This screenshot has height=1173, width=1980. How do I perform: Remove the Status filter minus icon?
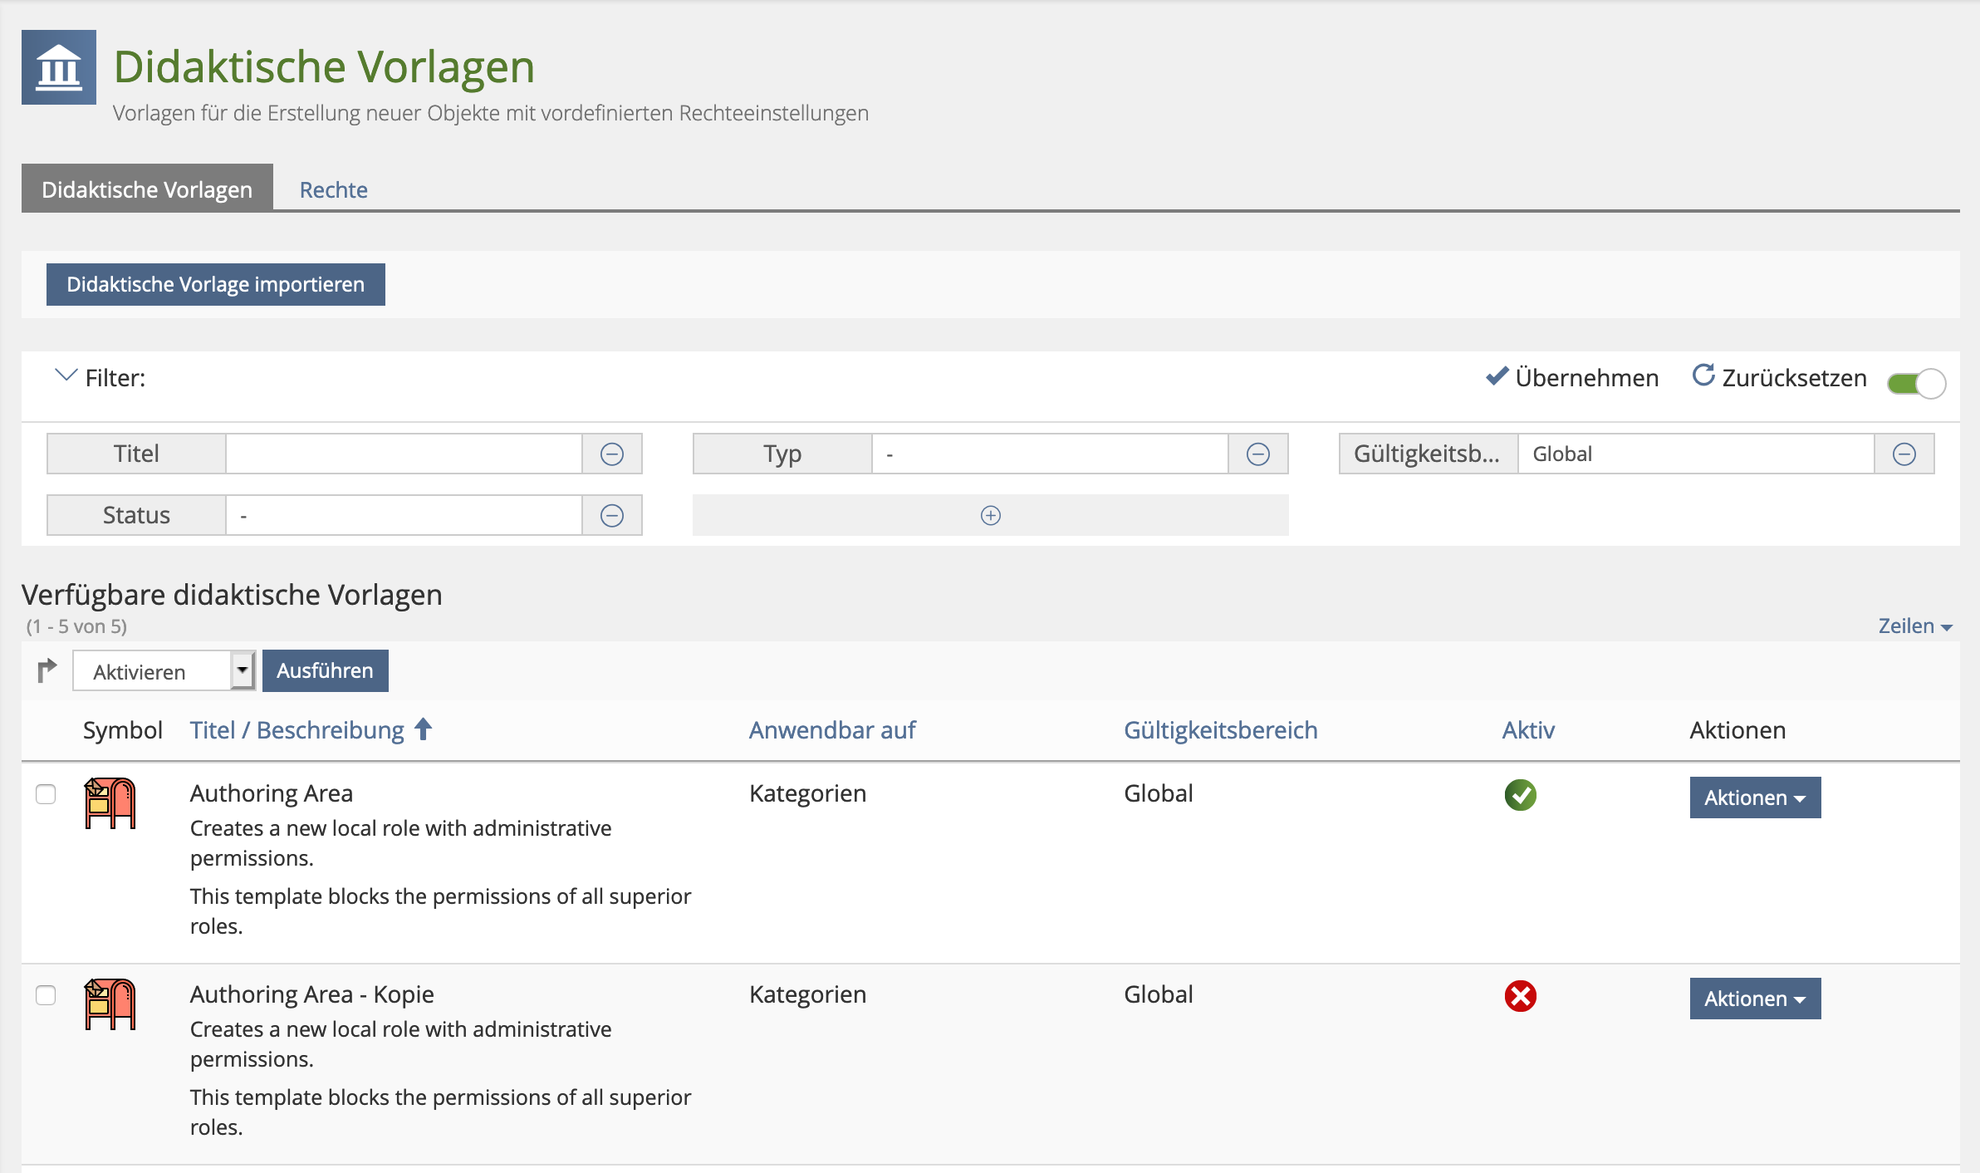[612, 516]
